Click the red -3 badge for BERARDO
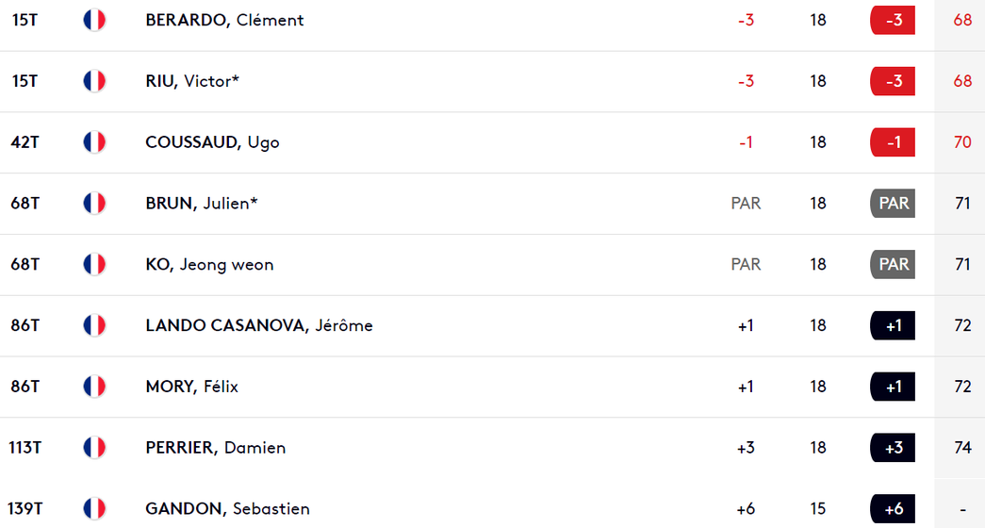Image resolution: width=985 pixels, height=528 pixels. pyautogui.click(x=893, y=20)
